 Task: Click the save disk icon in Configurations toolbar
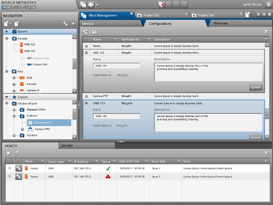coord(95,32)
